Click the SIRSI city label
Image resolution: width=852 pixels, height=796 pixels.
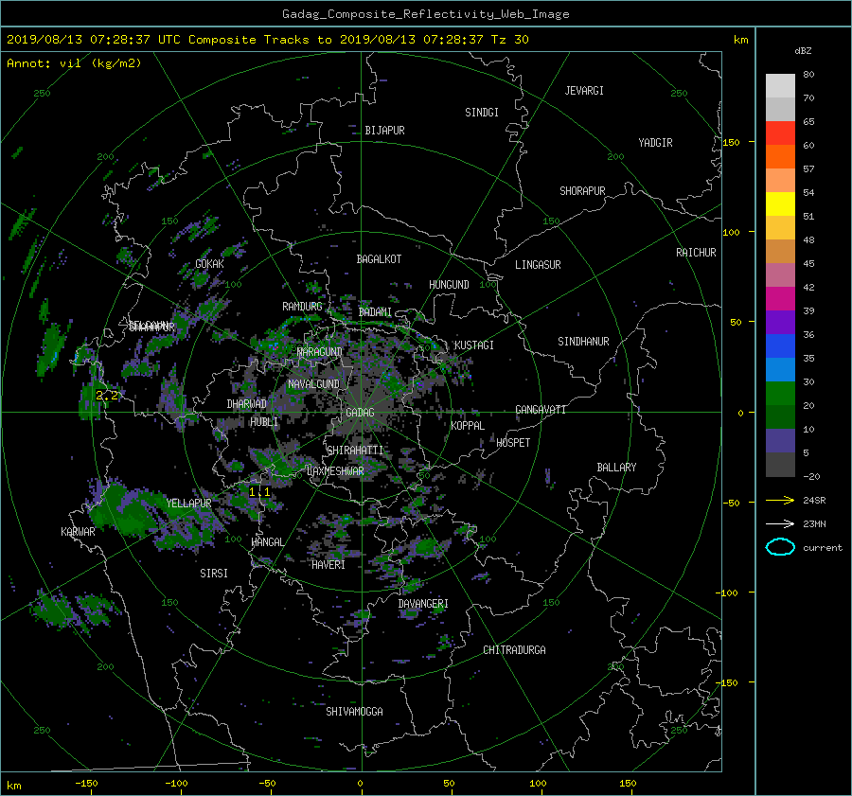point(214,574)
